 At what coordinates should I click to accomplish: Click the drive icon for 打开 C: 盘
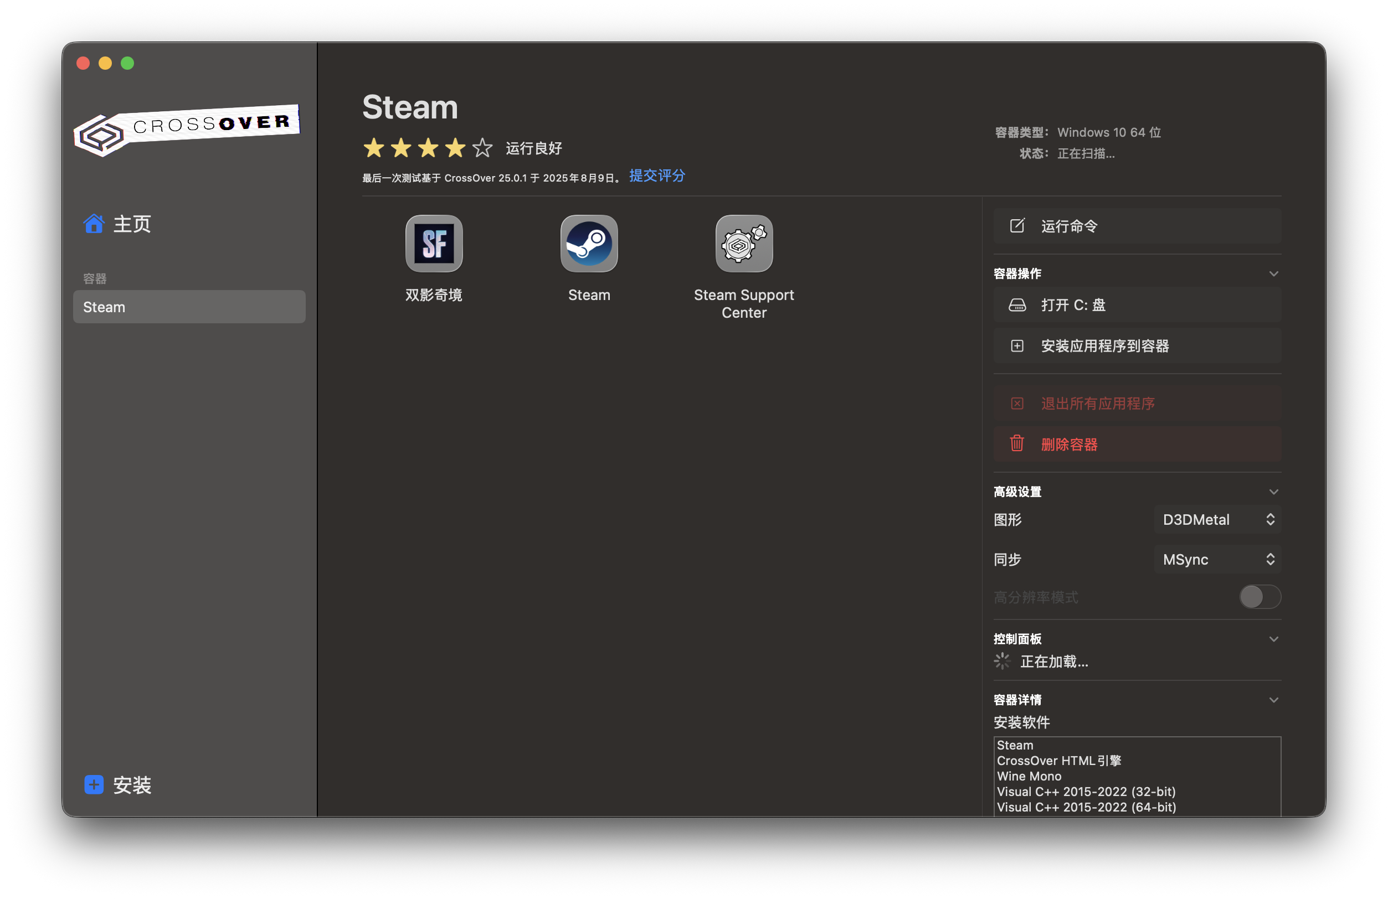1017,305
